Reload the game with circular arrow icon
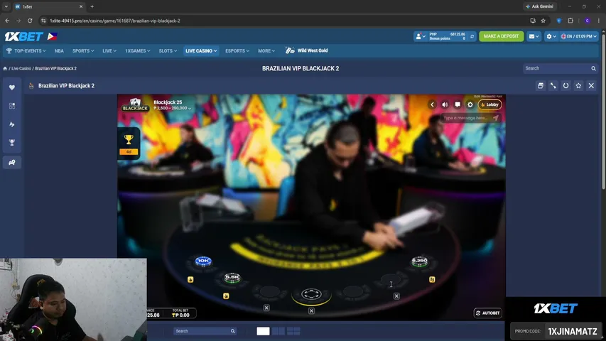Screen dimensions: 606x341 (x=566, y=86)
